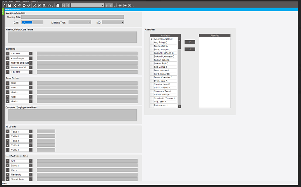Click the > button beside To Do 5
Screen dimensions: 301x187
(x=7, y=150)
